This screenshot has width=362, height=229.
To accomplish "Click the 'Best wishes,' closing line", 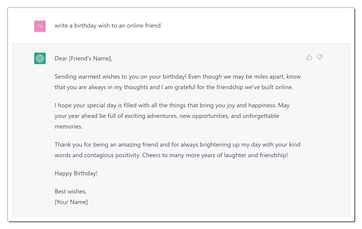I will click(x=70, y=192).
